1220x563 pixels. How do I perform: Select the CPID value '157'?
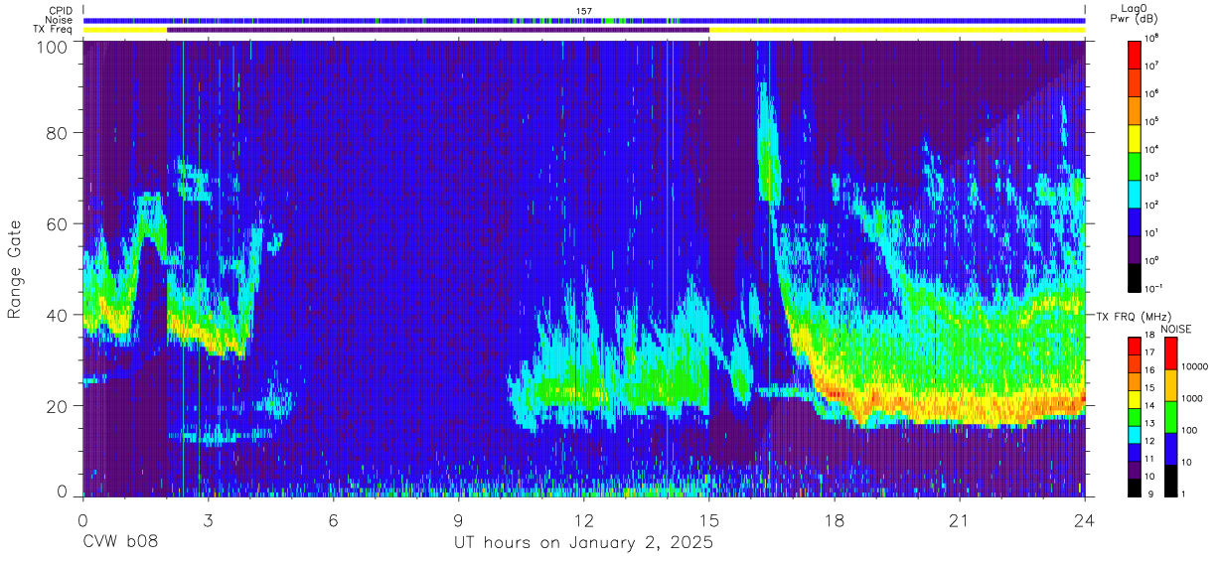coord(584,11)
